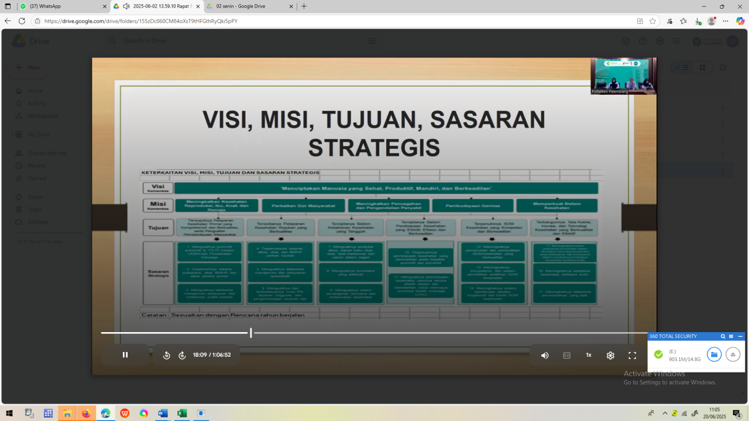Open the 1x playback speed menu
Image resolution: width=749 pixels, height=421 pixels.
pyautogui.click(x=589, y=355)
